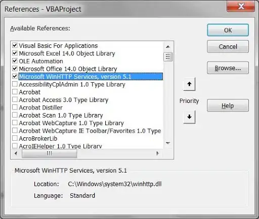Select 'Microsoft Excel 14.0 Object Library' entry

(x=67, y=53)
